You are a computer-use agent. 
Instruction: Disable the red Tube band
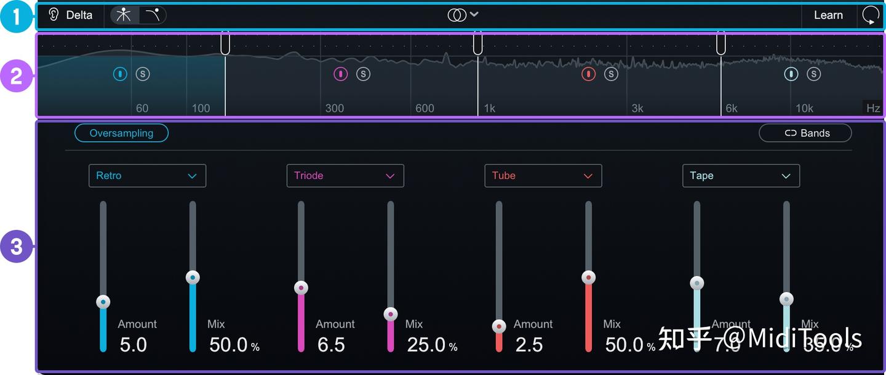pyautogui.click(x=588, y=73)
